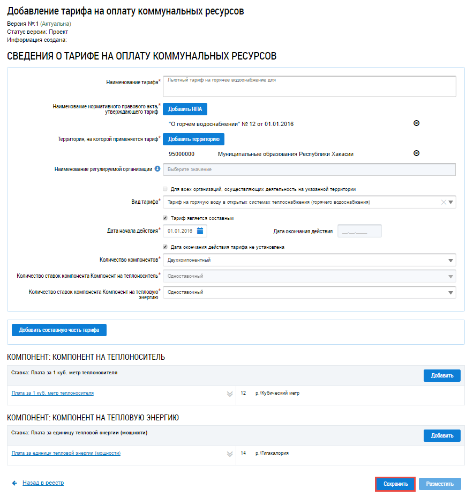
Task: Click Добавить территорию button
Action: [x=193, y=139]
